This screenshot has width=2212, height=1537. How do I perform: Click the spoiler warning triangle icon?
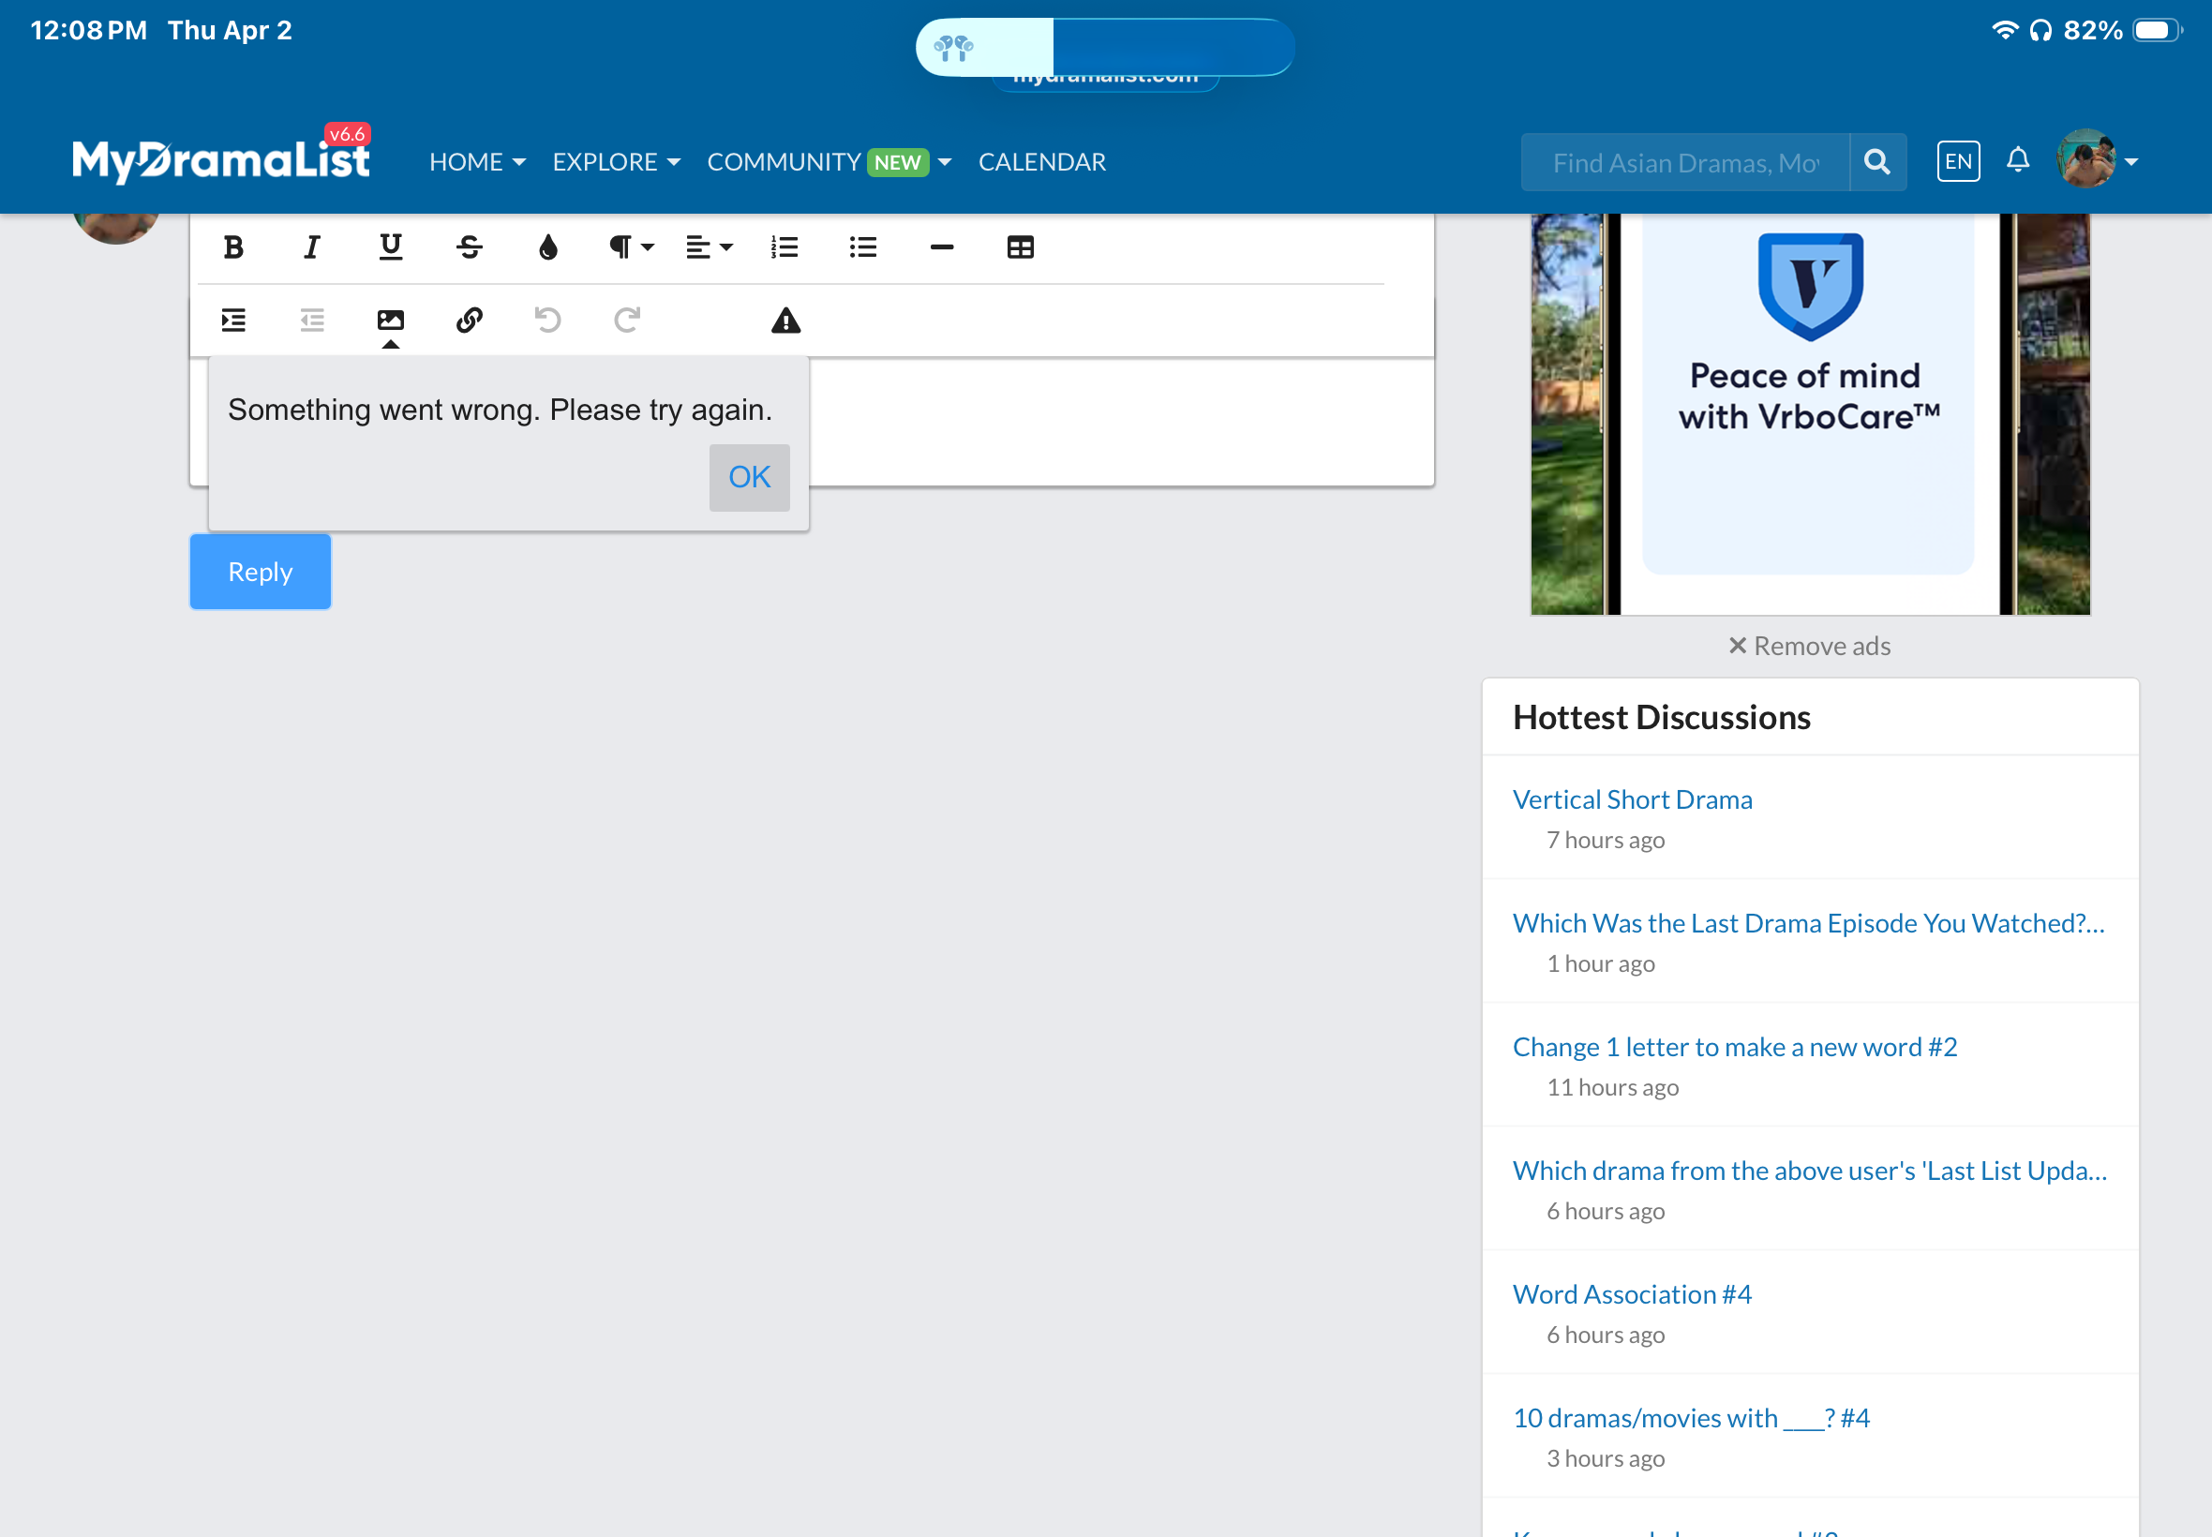785,320
